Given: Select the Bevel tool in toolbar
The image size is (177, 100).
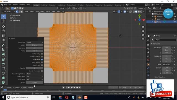Looking at the screenshot, I should point(3,64).
